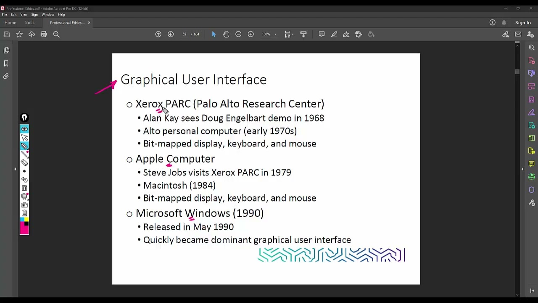Undo last annotation with curved arrow
Screen dimensions: 538x303
tap(24, 180)
